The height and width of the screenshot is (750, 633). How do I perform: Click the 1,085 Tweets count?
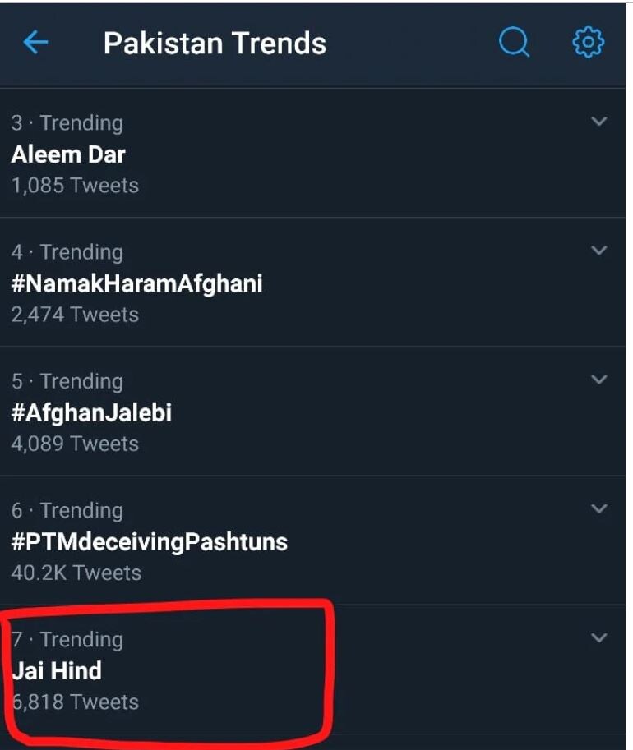pyautogui.click(x=75, y=185)
